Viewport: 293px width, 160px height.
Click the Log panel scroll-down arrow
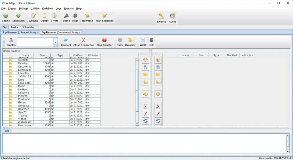[288, 151]
